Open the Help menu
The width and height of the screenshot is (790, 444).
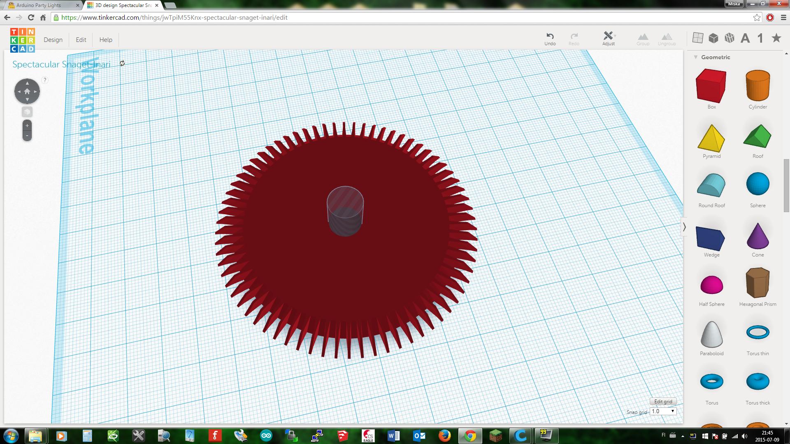pos(106,40)
